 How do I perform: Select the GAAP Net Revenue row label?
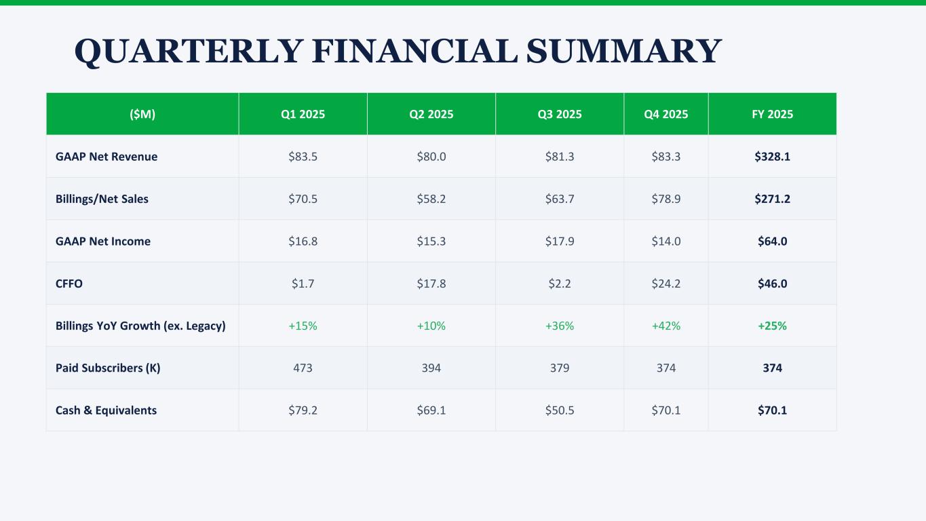[x=107, y=157]
